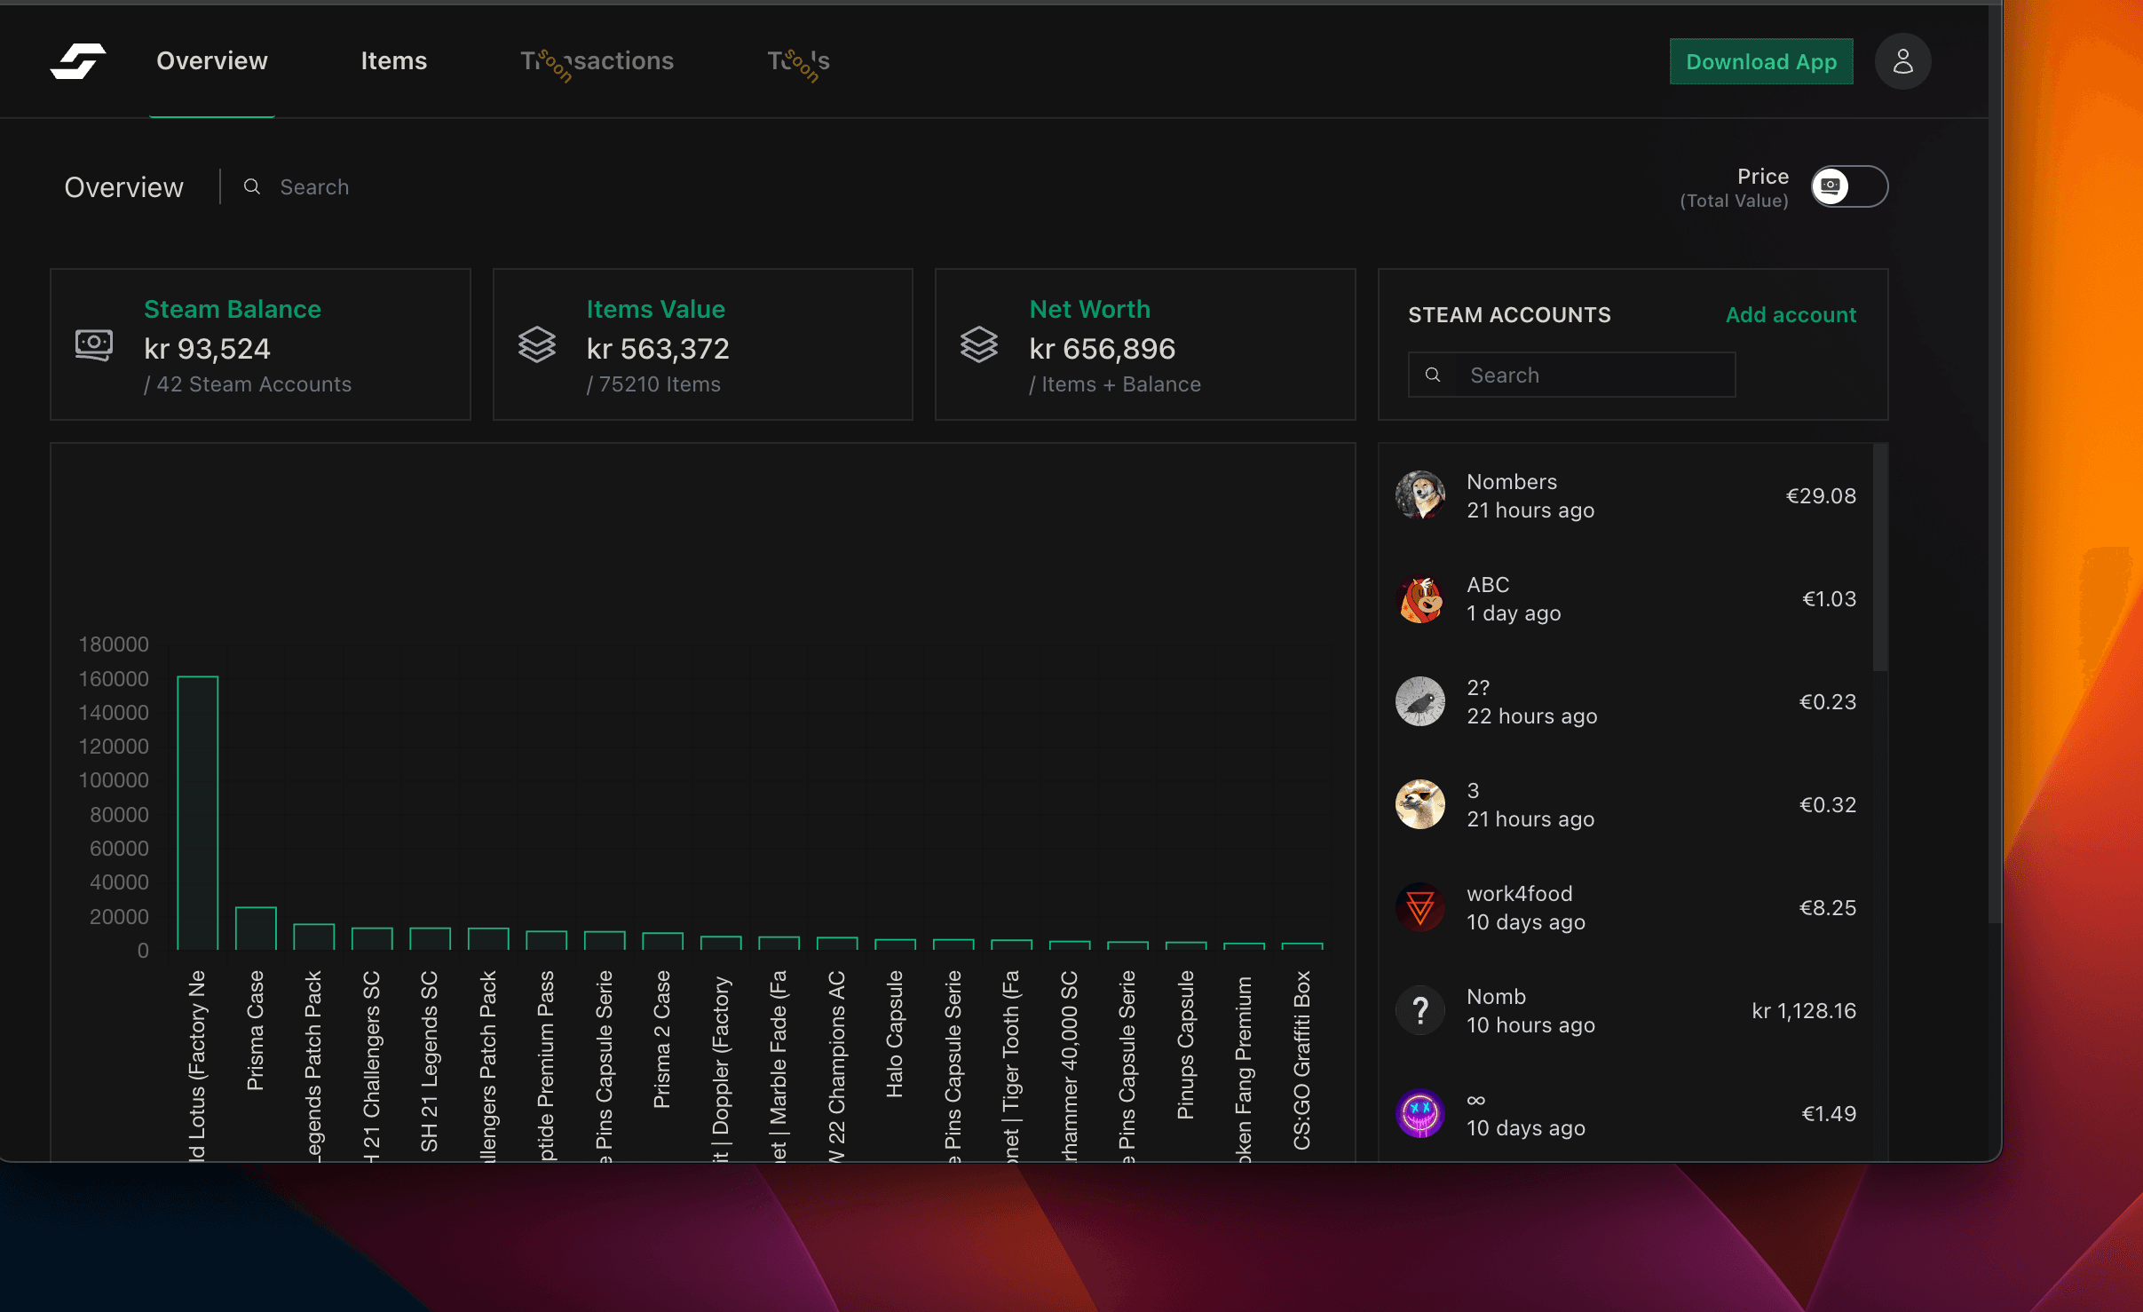Select the ∞ account avatar
Screen dimensions: 2143x1312
(1420, 1113)
